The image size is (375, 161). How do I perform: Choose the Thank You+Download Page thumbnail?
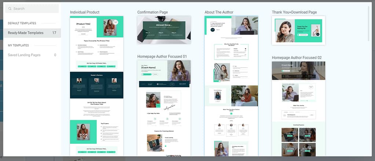point(298,30)
